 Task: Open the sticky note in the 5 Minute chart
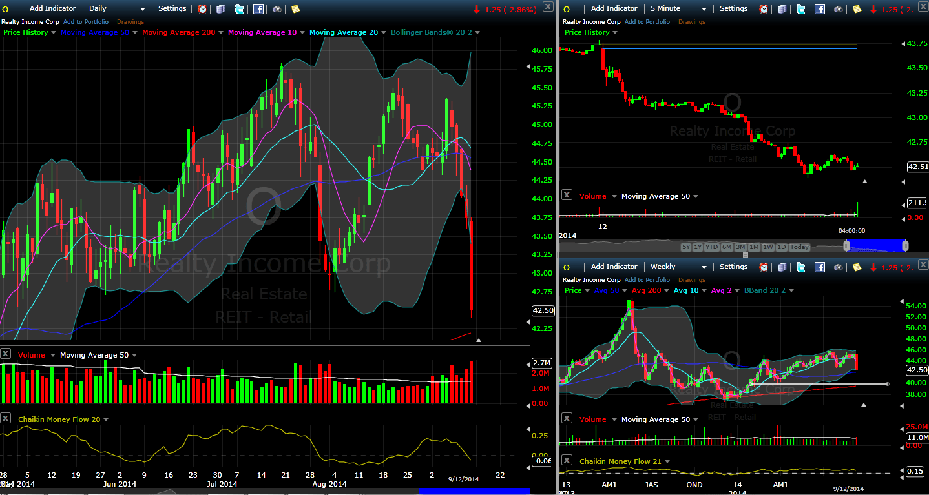pyautogui.click(x=857, y=9)
